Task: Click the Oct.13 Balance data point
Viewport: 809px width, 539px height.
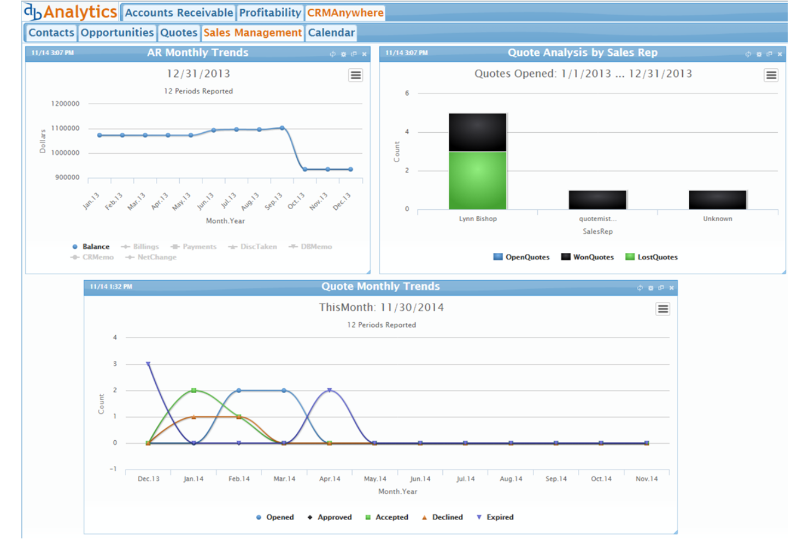Action: pos(305,169)
